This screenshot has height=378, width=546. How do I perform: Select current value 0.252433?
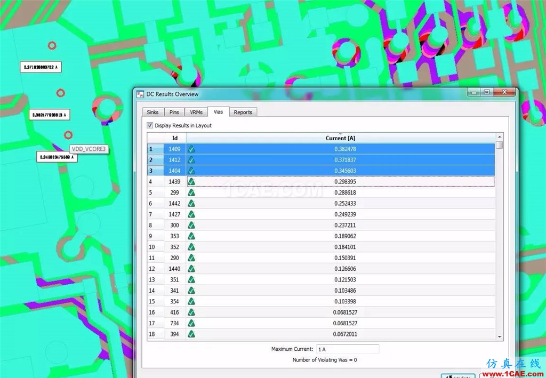345,203
